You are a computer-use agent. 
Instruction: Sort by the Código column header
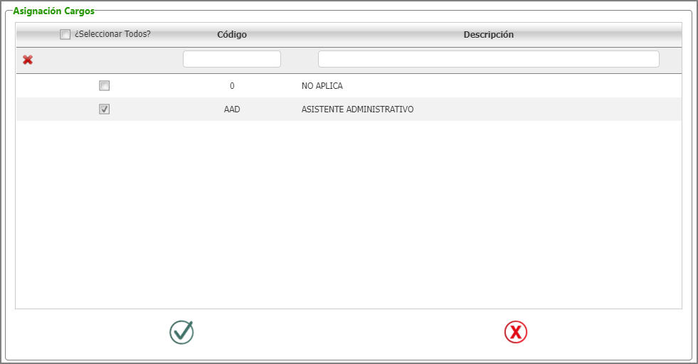(x=232, y=35)
